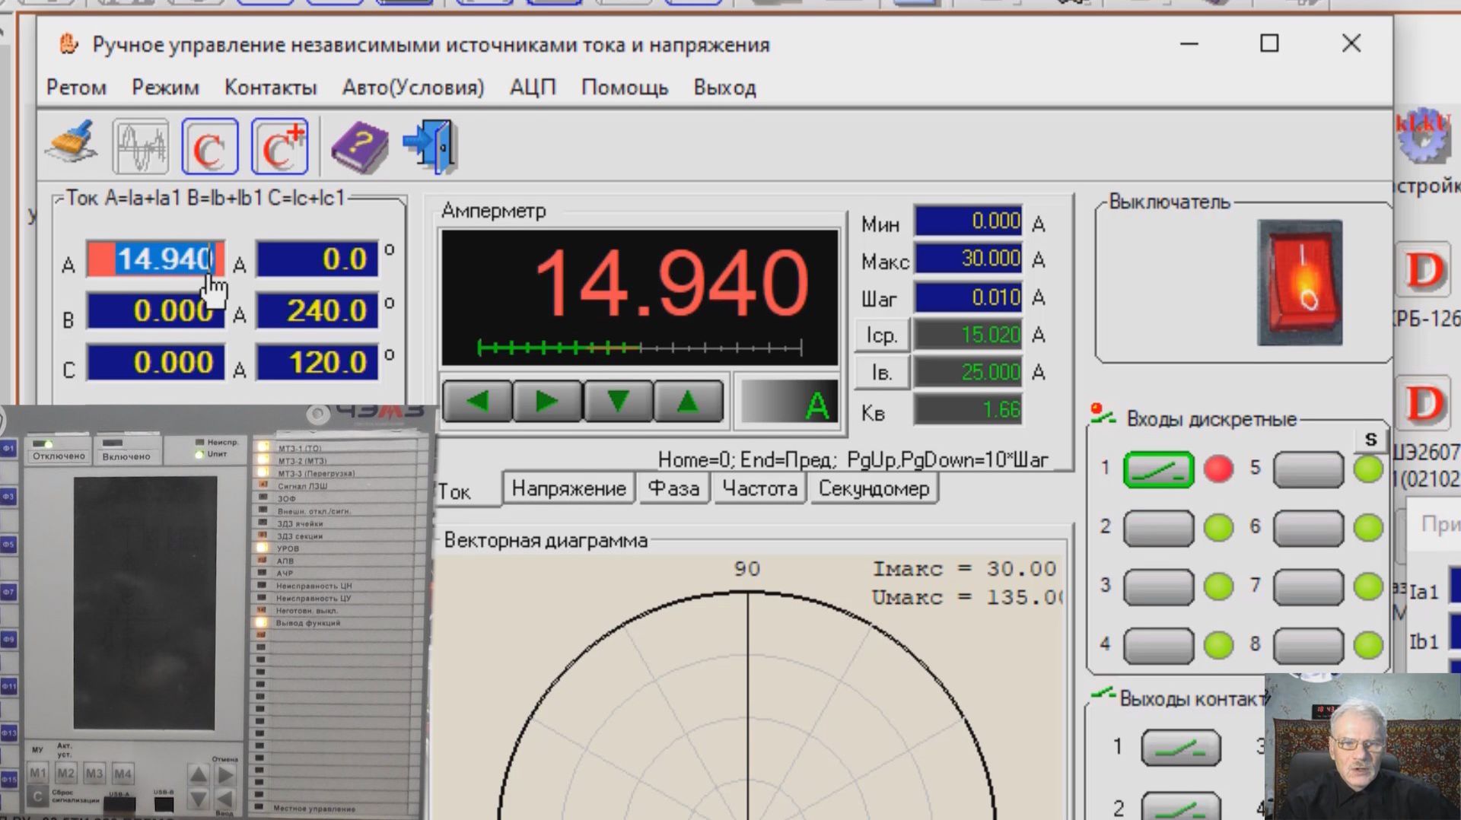Click the phase A angle field 0.0
Image resolution: width=1461 pixels, height=820 pixels.
pyautogui.click(x=317, y=259)
